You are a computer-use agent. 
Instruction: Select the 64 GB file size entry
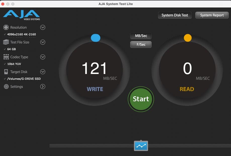(x=12, y=49)
